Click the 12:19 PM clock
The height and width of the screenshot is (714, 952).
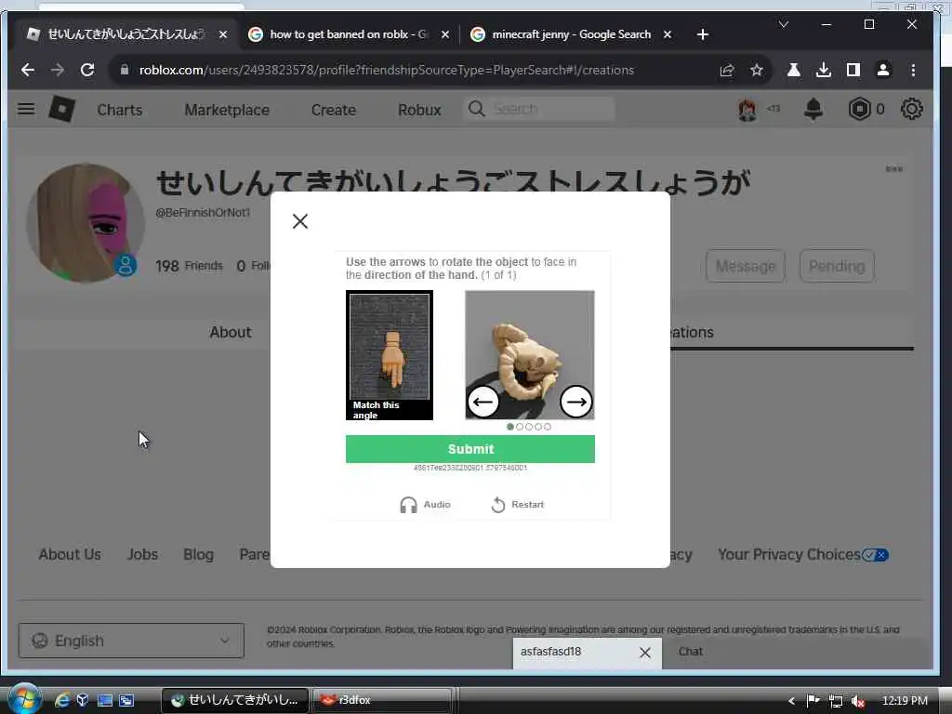point(905,701)
